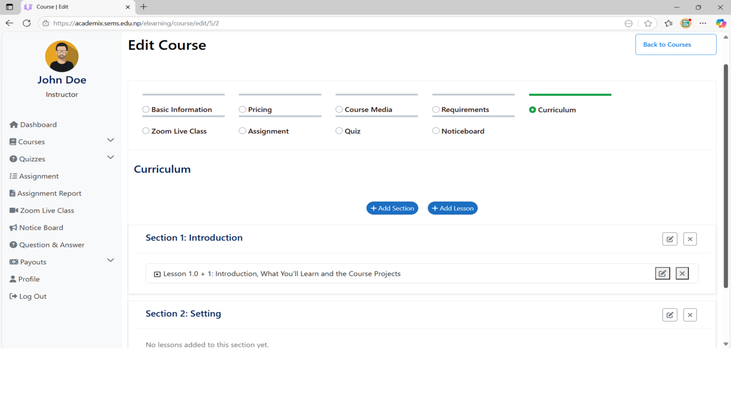Select the Basic Information radio button
This screenshot has height=411, width=731.
point(146,110)
